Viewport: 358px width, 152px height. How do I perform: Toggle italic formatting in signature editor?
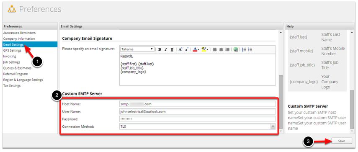tap(166, 49)
